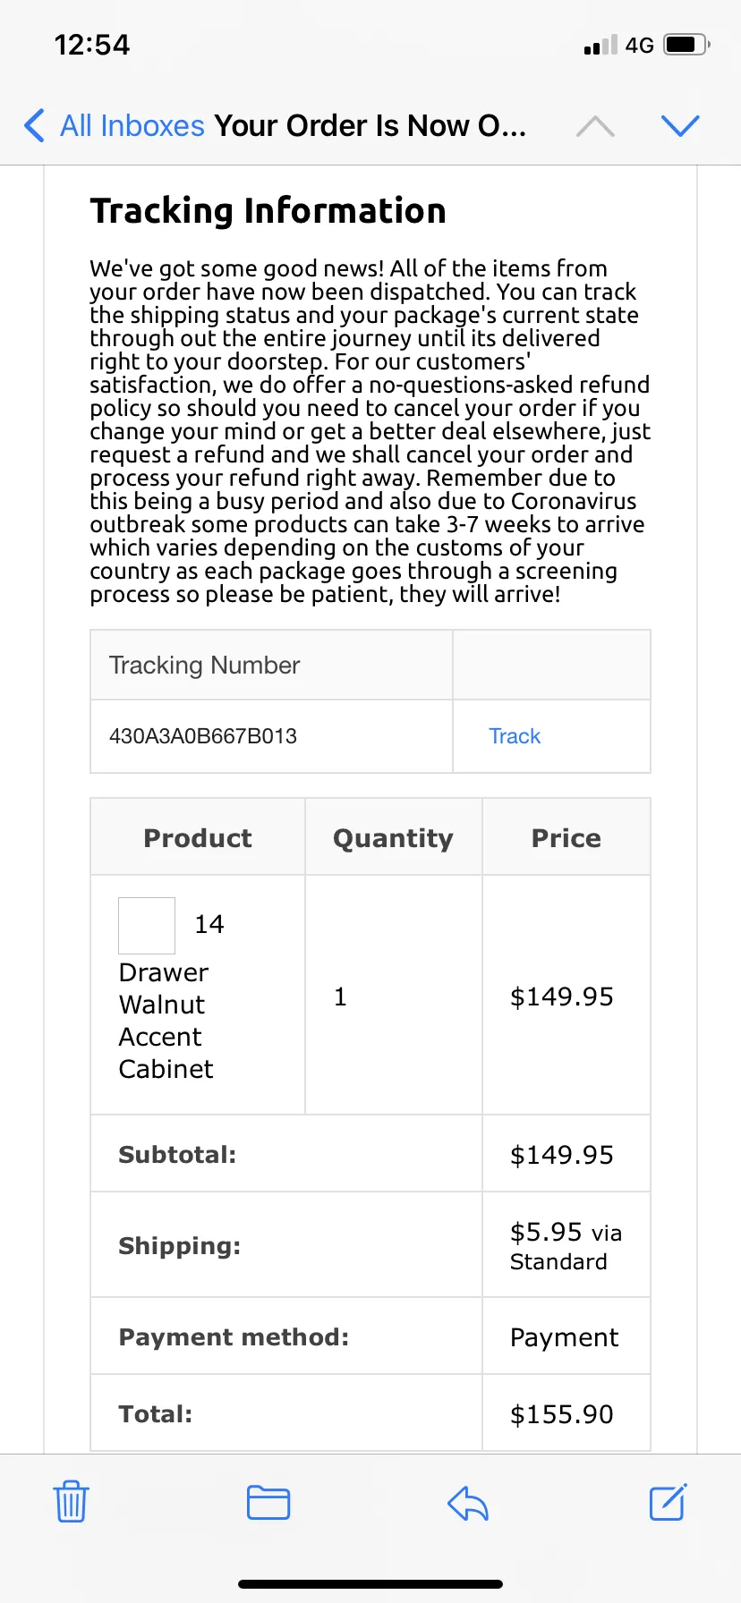Tap the Total amount $155.90

click(562, 1414)
